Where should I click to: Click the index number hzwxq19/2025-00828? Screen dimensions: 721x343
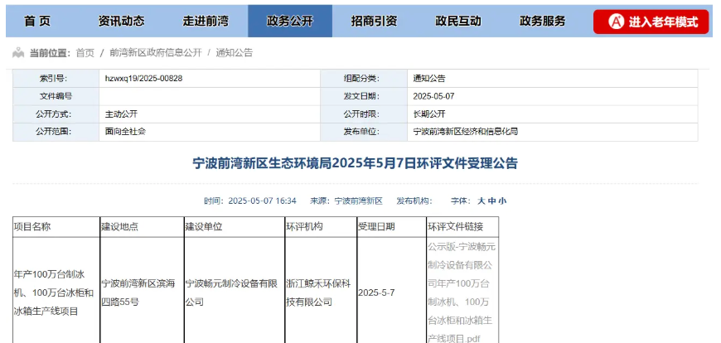pos(143,79)
